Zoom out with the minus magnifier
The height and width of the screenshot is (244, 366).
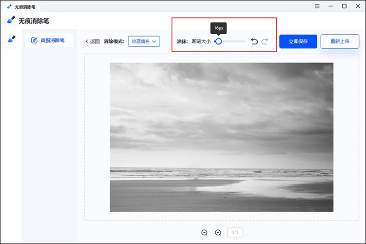pos(204,233)
